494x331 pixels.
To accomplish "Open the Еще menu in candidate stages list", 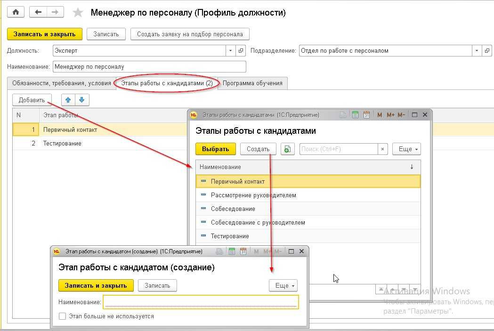I will (x=406, y=149).
